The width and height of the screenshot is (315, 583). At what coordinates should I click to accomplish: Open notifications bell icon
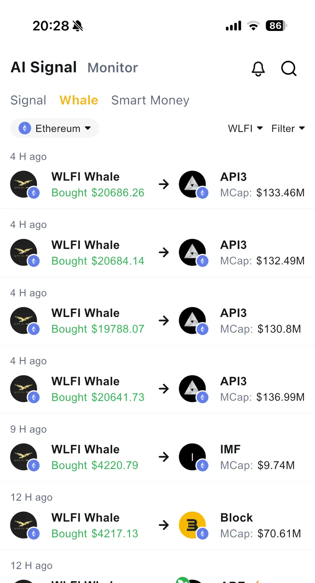(x=258, y=69)
